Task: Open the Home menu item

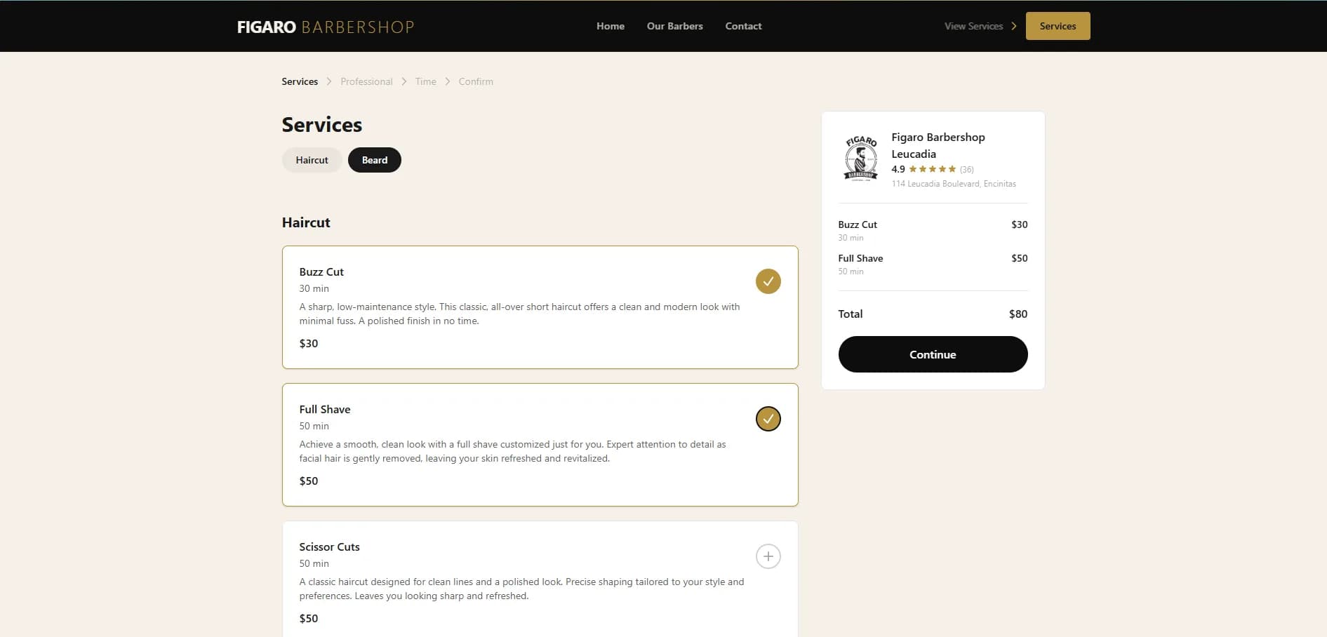Action: tap(610, 26)
